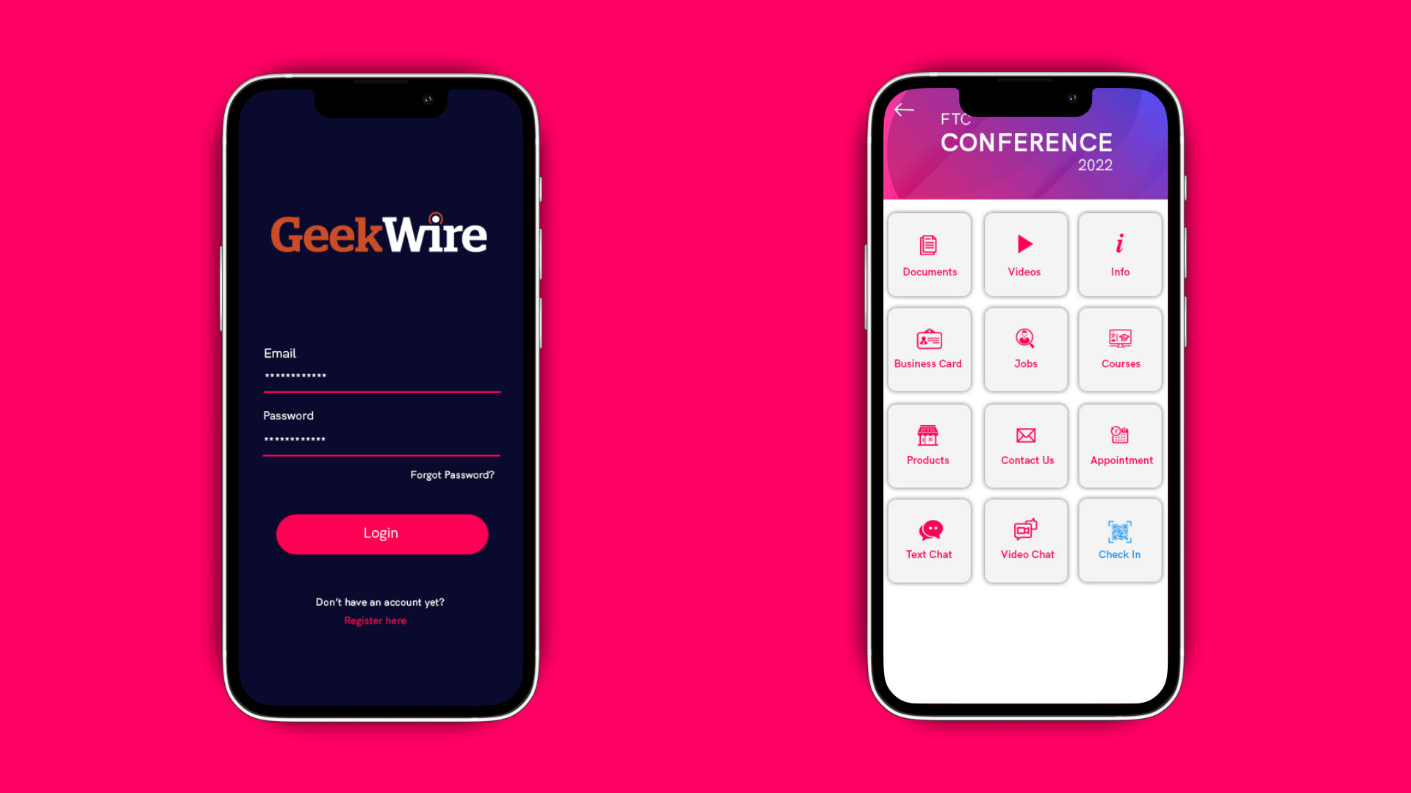Open Business Card feature

pyautogui.click(x=928, y=350)
